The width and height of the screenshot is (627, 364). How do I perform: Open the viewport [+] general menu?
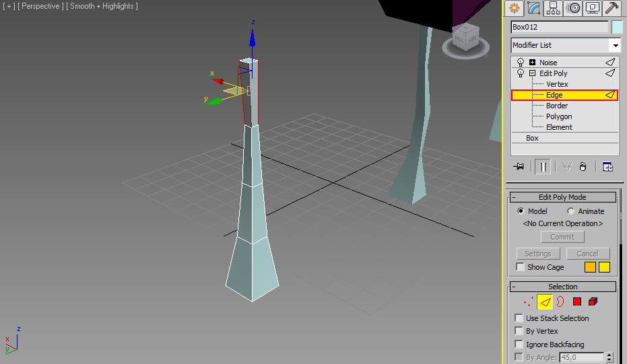(x=9, y=6)
